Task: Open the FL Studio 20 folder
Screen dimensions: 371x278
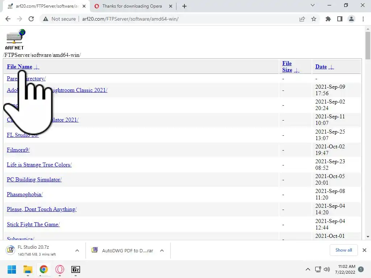Action: tap(23, 135)
